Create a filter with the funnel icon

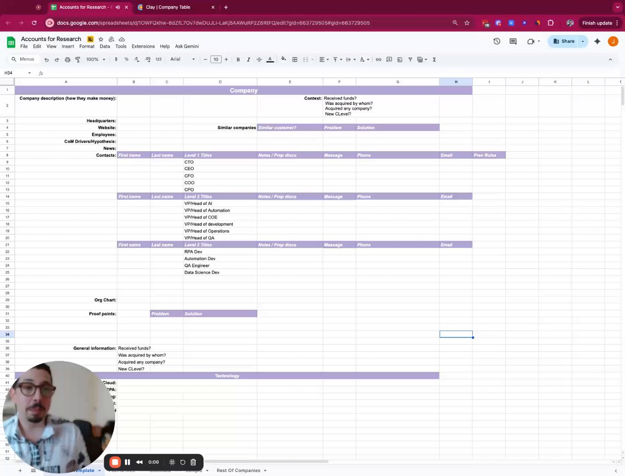coord(410,59)
